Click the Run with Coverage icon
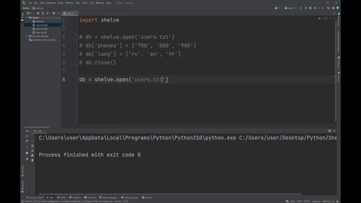361x203 pixels. (310, 8)
